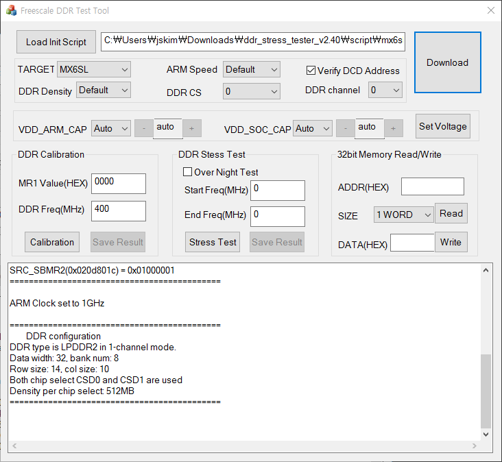Click the VDD_SOC_CAP voltage value field
Screen dimensions: 502x462
(x=370, y=128)
